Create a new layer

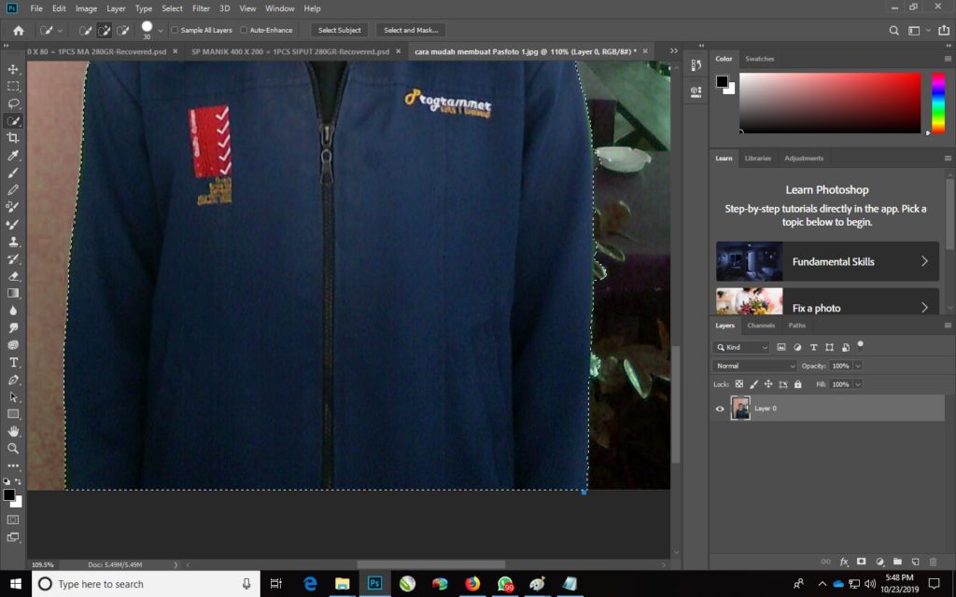(915, 562)
